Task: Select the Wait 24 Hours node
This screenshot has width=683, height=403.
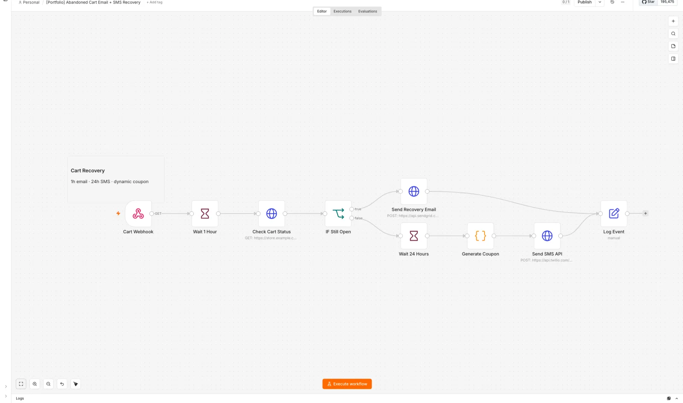Action: 414,236
